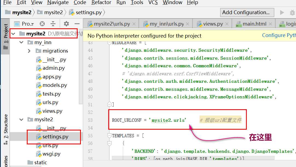Click settings.py breadcrumb
This screenshot has height=167, width=296.
pos(86,13)
